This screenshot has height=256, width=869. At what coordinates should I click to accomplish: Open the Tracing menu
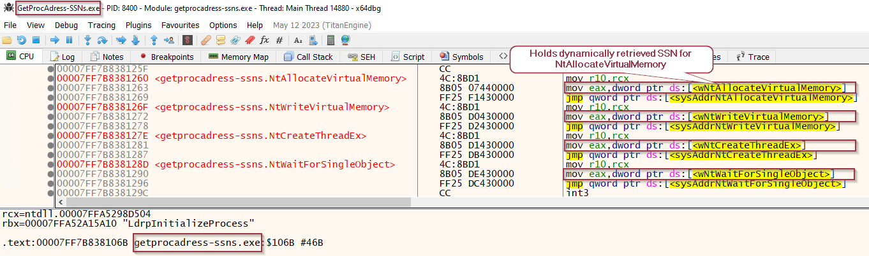pyautogui.click(x=101, y=25)
